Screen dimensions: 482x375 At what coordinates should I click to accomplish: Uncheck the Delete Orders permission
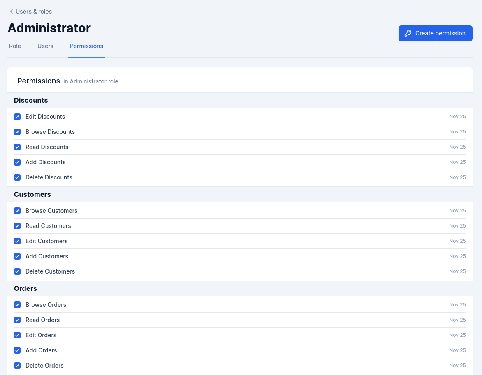(17, 366)
